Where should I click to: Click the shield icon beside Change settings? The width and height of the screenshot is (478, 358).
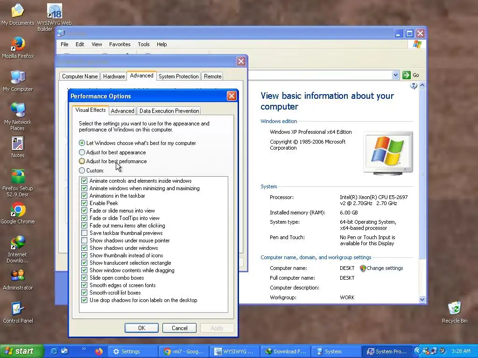pos(362,268)
